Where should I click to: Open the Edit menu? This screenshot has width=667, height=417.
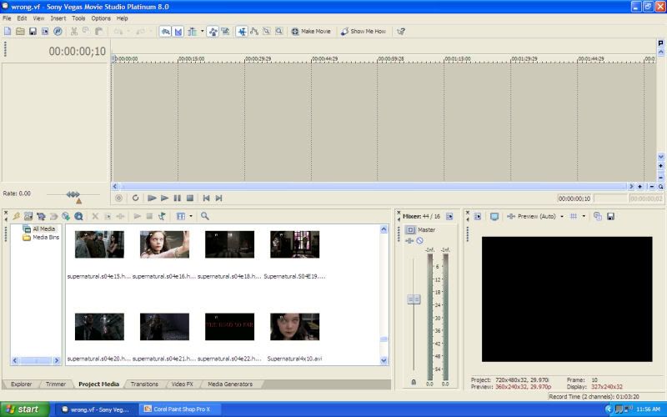[x=22, y=18]
